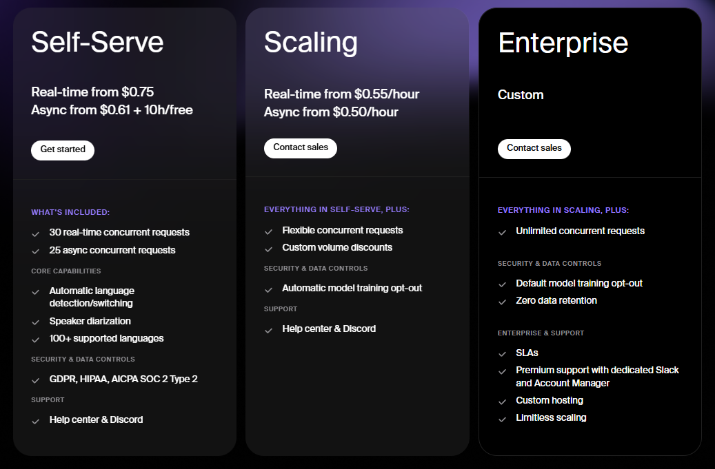Click 'Custom hosting' feature text
Image resolution: width=715 pixels, height=469 pixels.
(550, 401)
